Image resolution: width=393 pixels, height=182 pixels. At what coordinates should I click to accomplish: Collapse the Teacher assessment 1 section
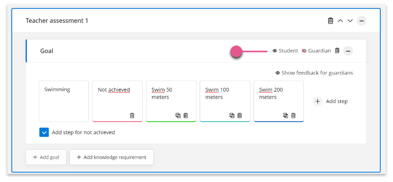(361, 21)
